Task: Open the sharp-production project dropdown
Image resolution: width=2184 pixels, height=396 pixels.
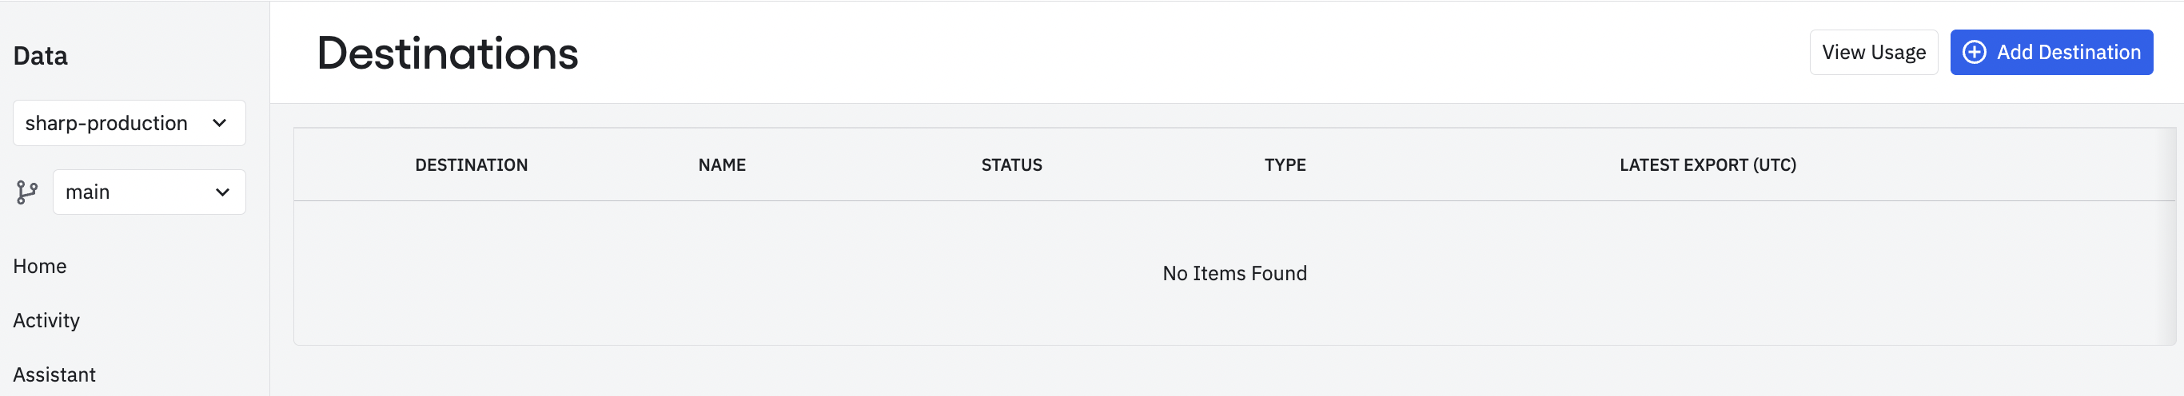Action: pyautogui.click(x=129, y=124)
